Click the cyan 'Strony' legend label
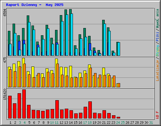This screenshot has width=161, height=126. click(x=158, y=50)
